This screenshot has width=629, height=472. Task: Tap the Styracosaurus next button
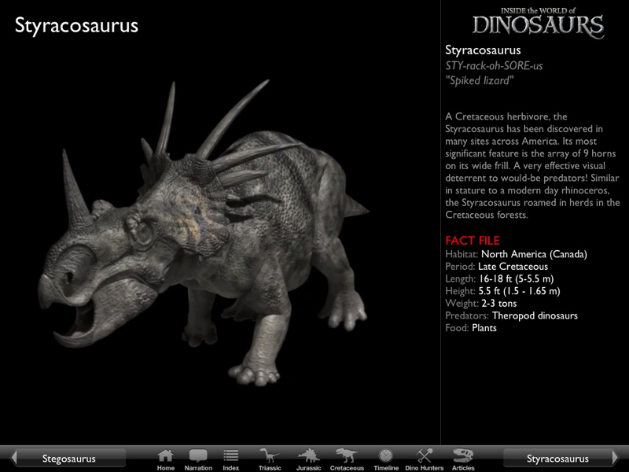pyautogui.click(x=561, y=458)
